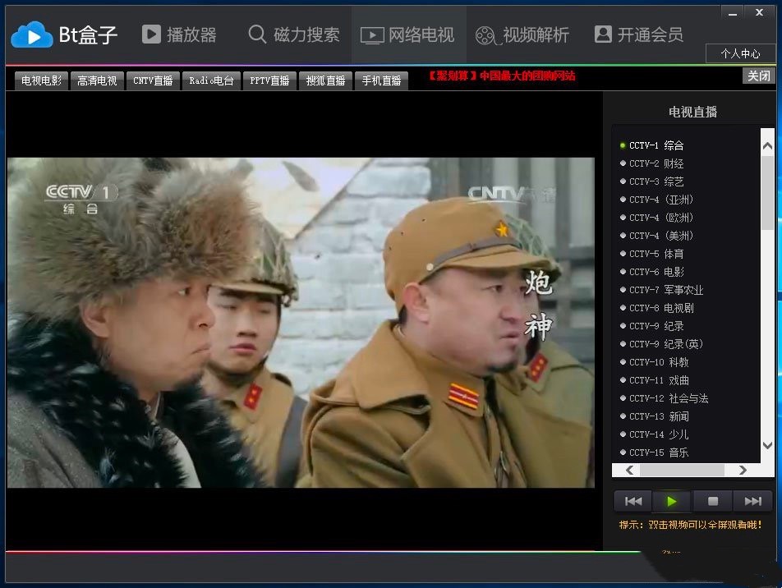The height and width of the screenshot is (588, 782).
Task: Open the 磁力搜索 magnet search tab
Action: click(x=294, y=34)
